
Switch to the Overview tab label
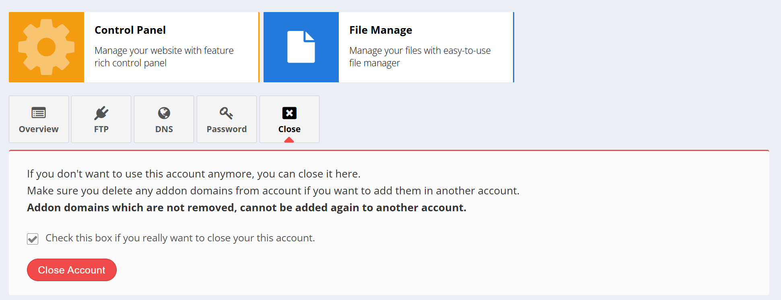pyautogui.click(x=39, y=129)
